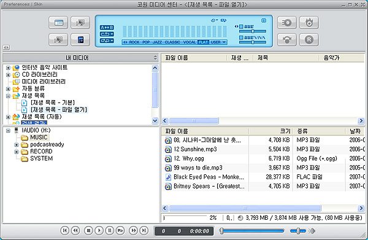Screen dimensions: 368x240
Task: Click the rewind button
Action: (x=75, y=231)
